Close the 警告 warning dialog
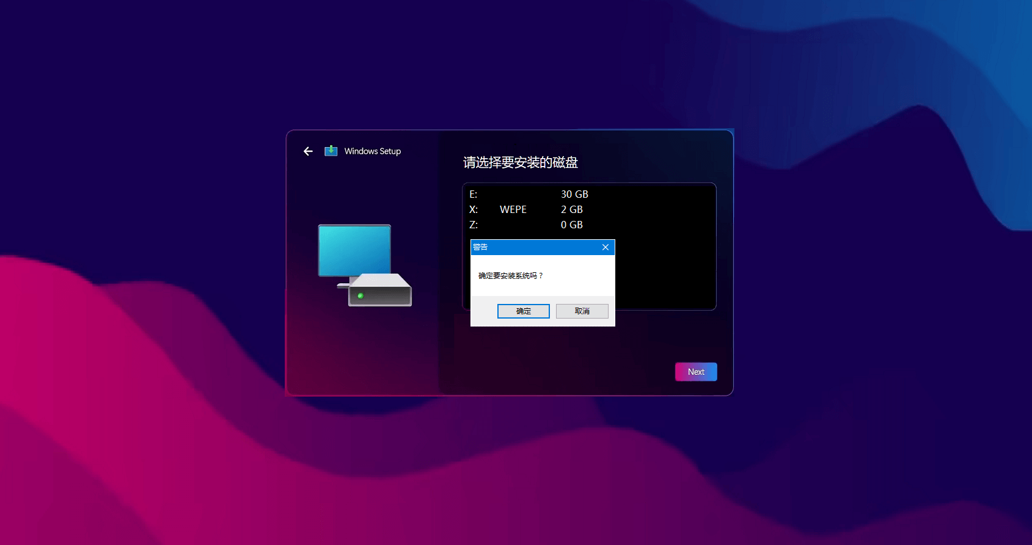Image resolution: width=1032 pixels, height=545 pixels. [605, 247]
